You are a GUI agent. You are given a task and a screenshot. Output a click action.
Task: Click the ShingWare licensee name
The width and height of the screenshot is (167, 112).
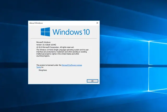click(x=43, y=70)
